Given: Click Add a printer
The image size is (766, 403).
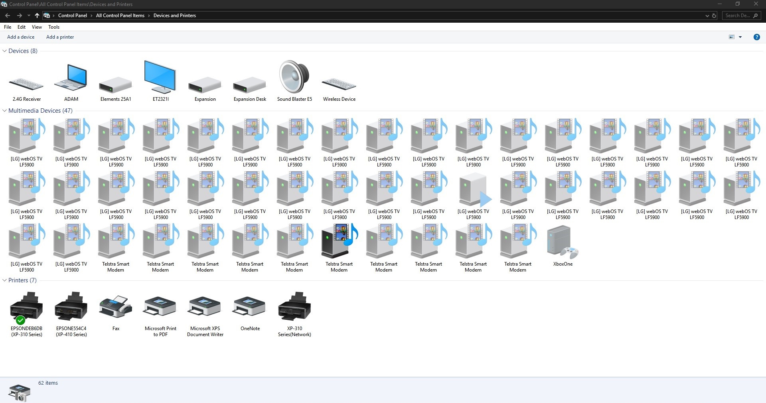Looking at the screenshot, I should (x=60, y=37).
